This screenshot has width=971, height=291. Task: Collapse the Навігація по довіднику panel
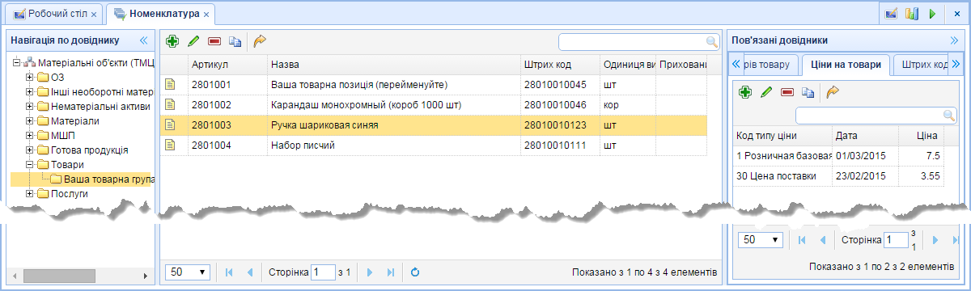point(143,40)
